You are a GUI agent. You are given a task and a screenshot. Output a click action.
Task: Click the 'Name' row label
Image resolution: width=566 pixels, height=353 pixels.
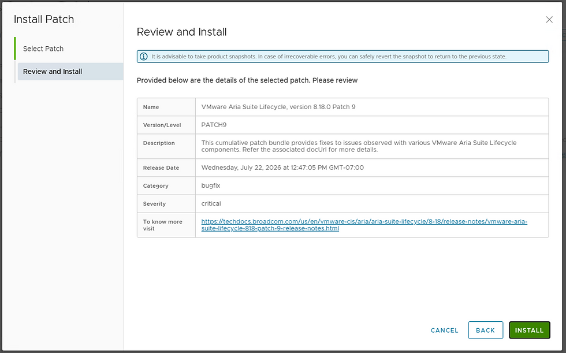point(151,107)
